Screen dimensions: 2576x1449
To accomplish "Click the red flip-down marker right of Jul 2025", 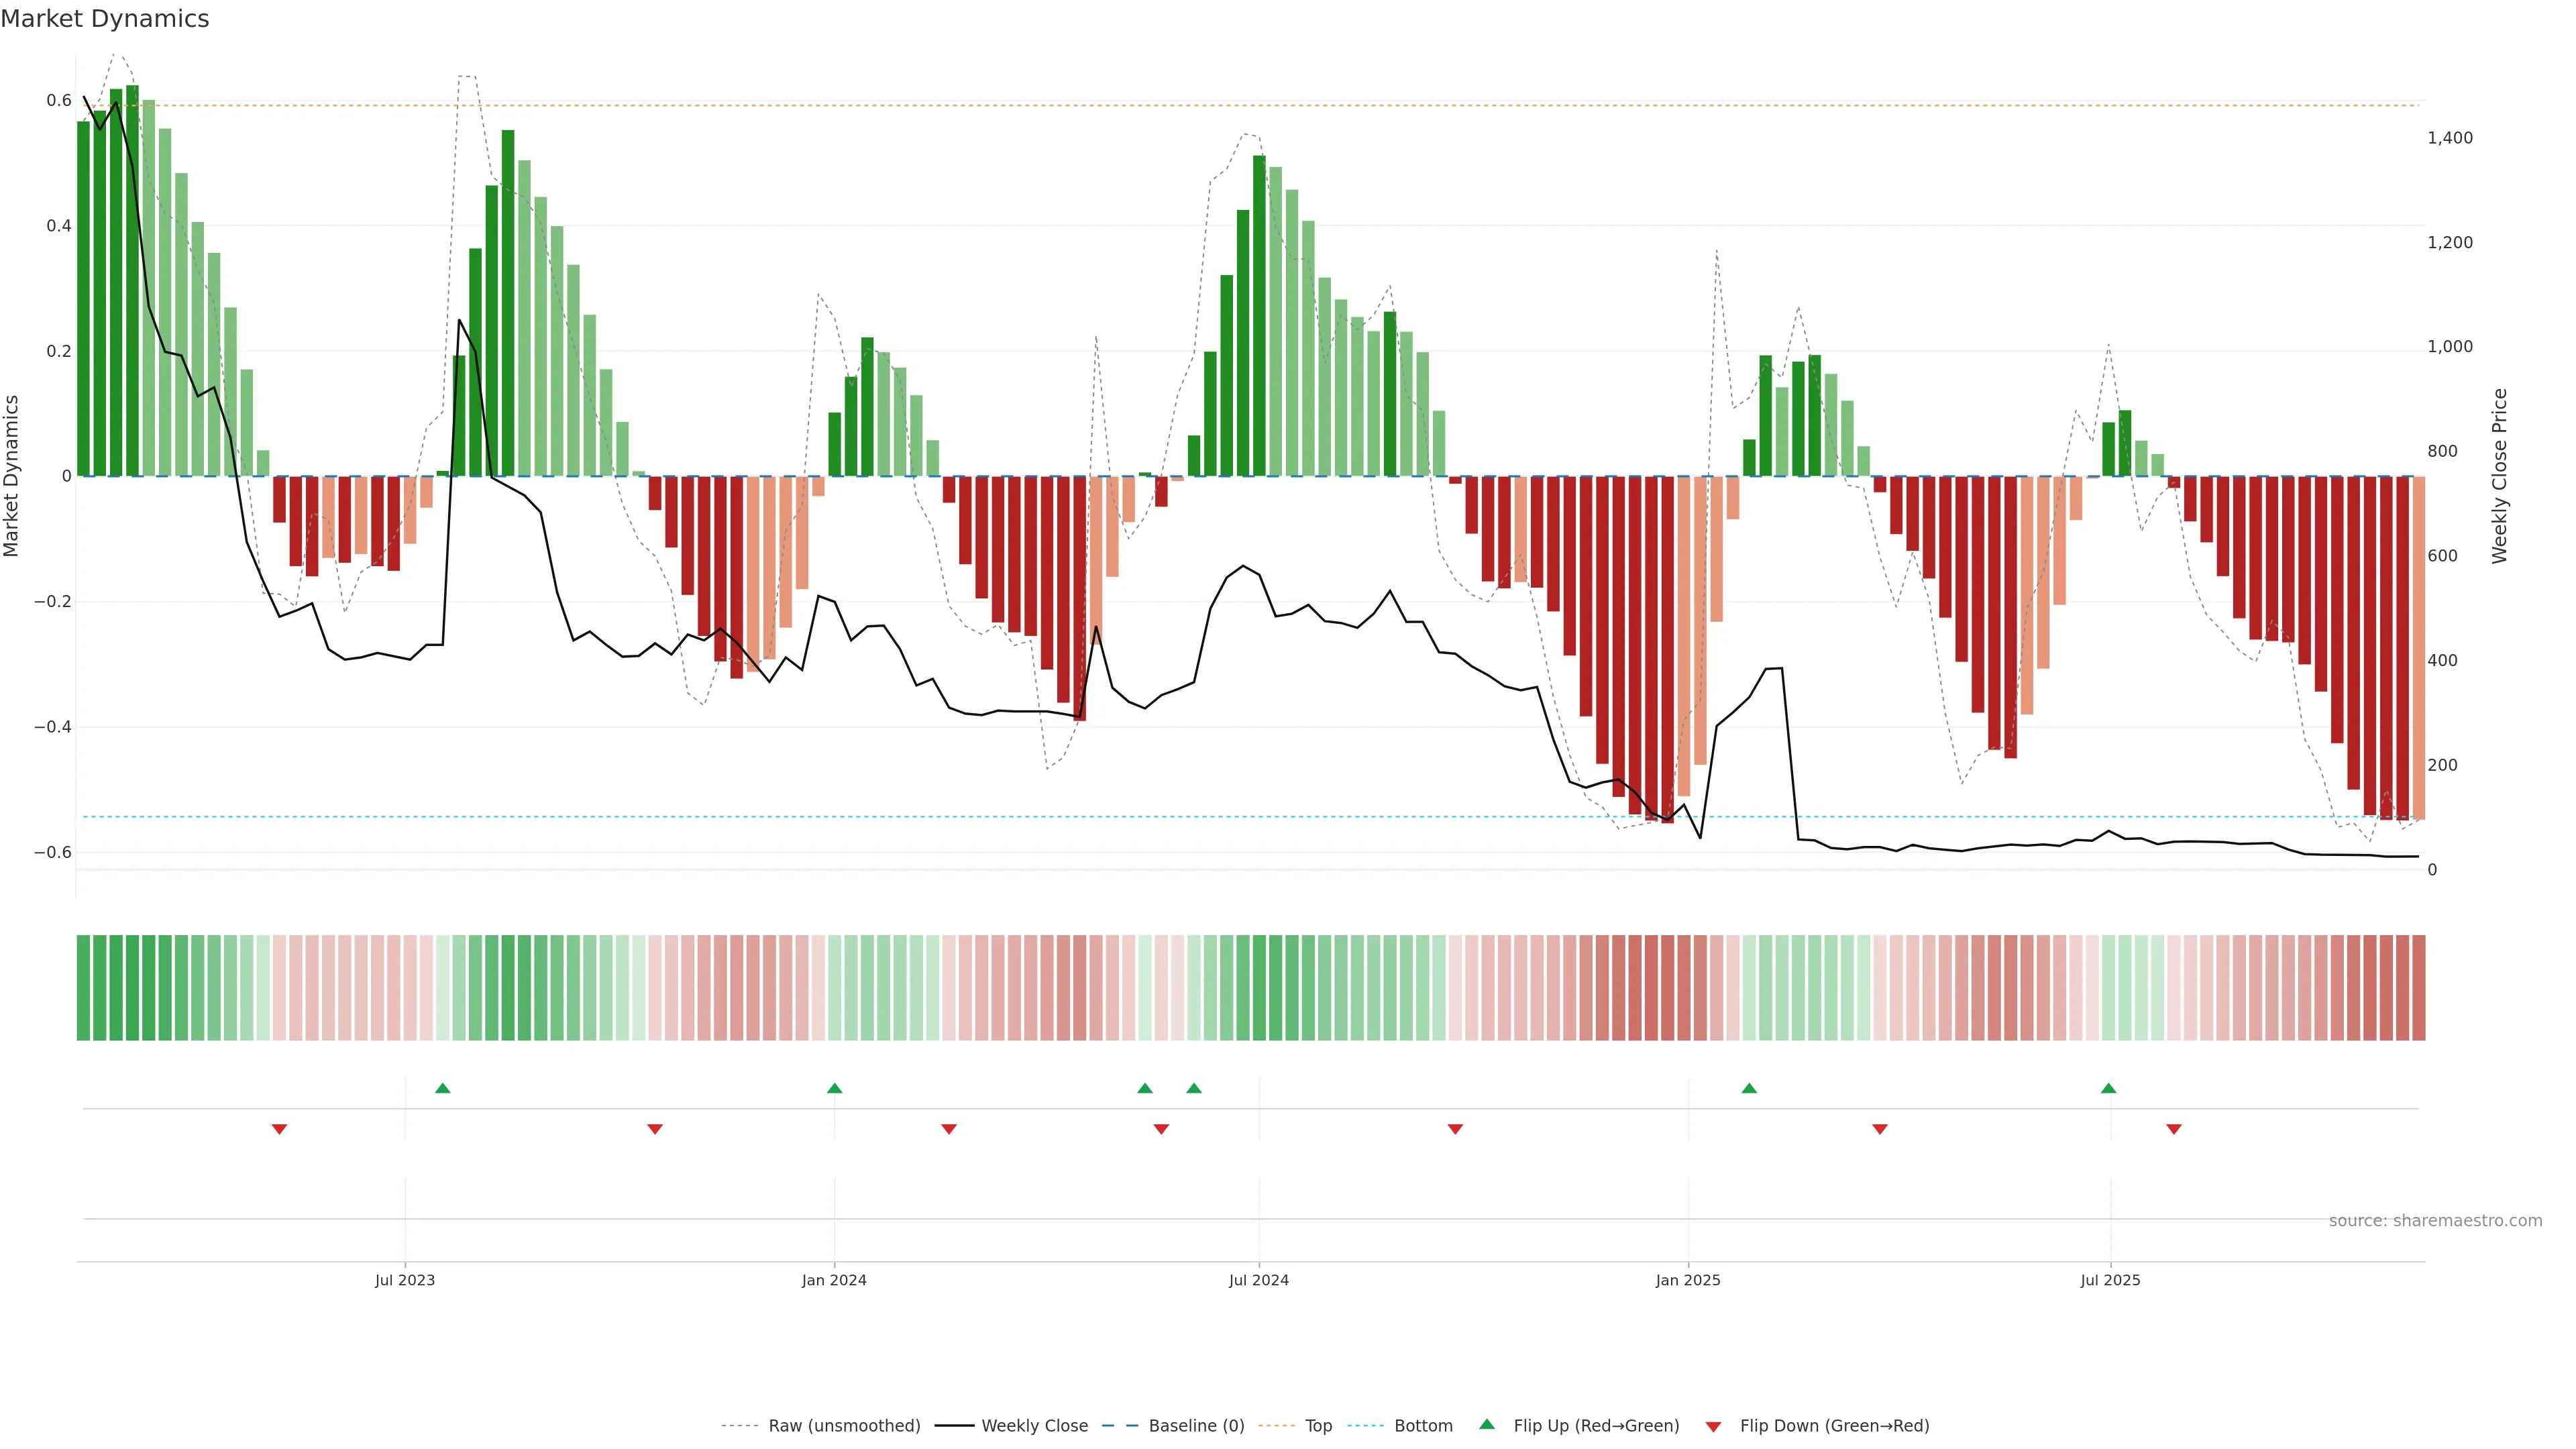I will click(x=2174, y=1129).
